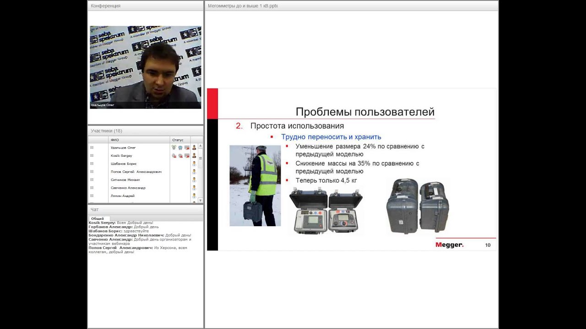Viewport: 586px width, 329px height.
Task: Click the slide page number 10
Action: (488, 245)
